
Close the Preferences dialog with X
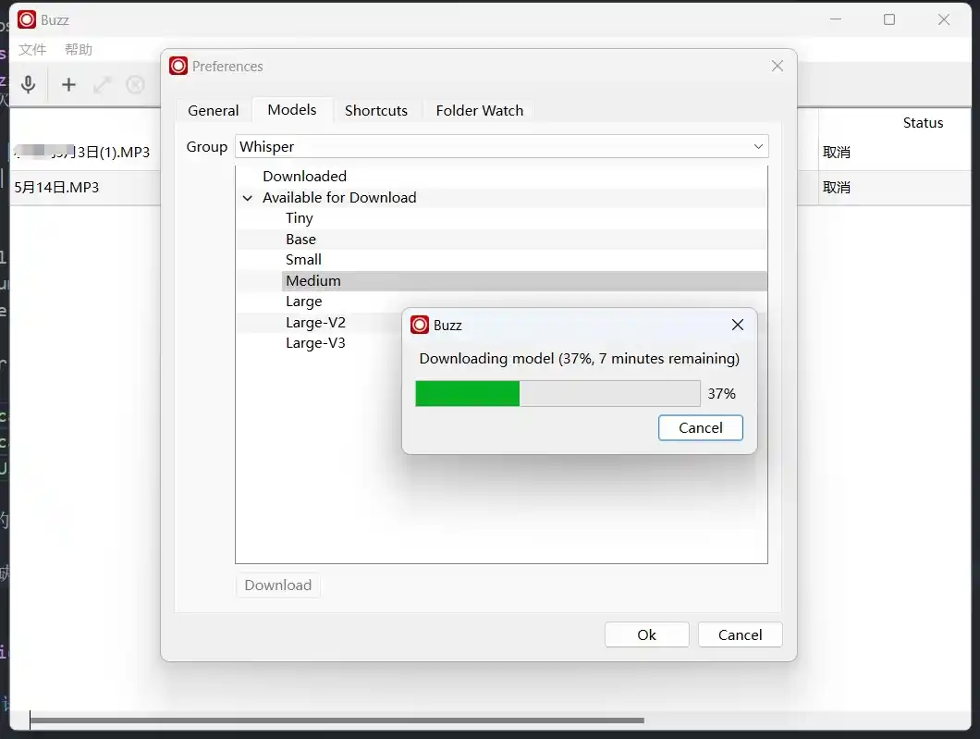tap(777, 66)
